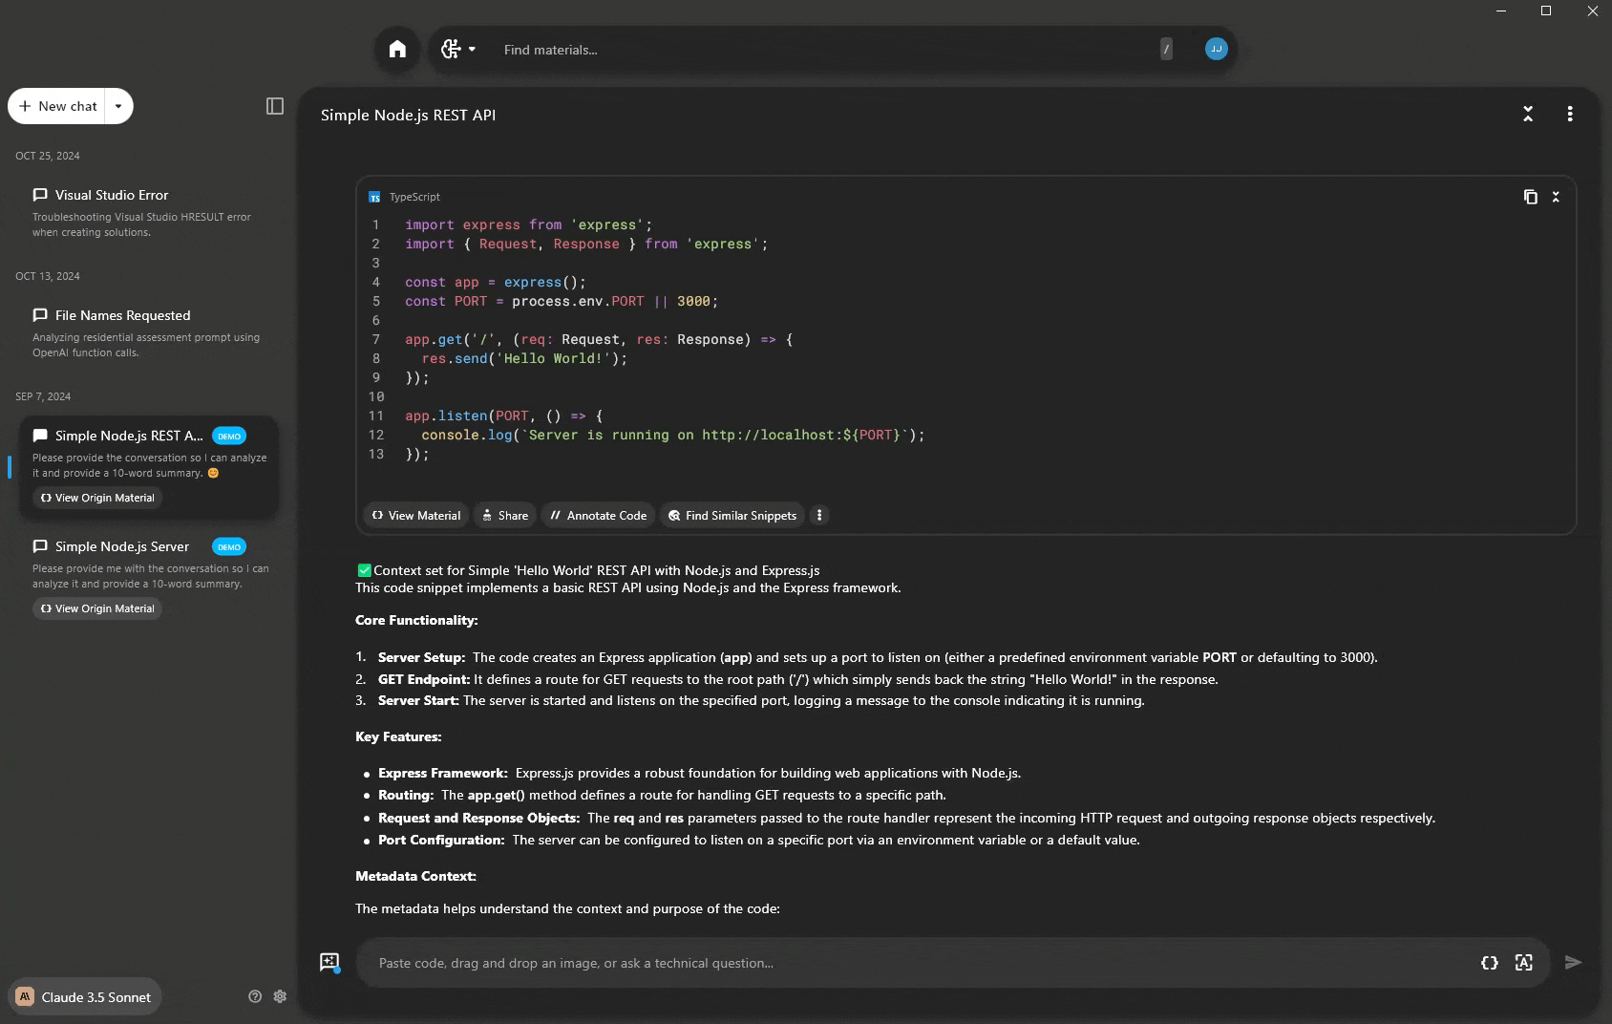Click the chat title Simple Node.js REST API heading
Screen dimensions: 1612x1024
click(408, 115)
